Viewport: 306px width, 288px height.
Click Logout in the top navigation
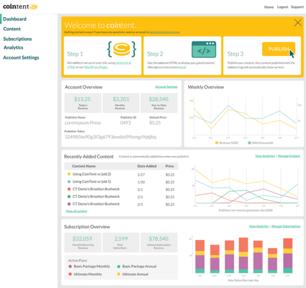[x=282, y=7]
